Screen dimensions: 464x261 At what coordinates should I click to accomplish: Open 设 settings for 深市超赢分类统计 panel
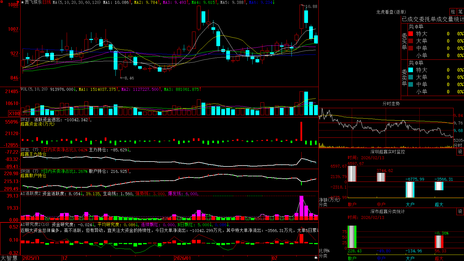460,211
